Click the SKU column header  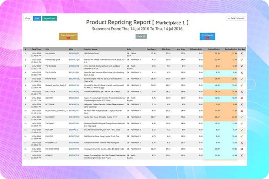tap(47, 49)
